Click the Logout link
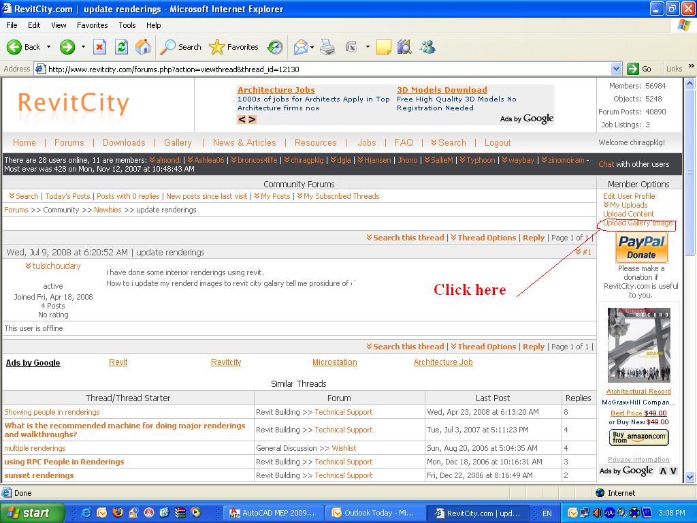697x523 pixels. 498,142
